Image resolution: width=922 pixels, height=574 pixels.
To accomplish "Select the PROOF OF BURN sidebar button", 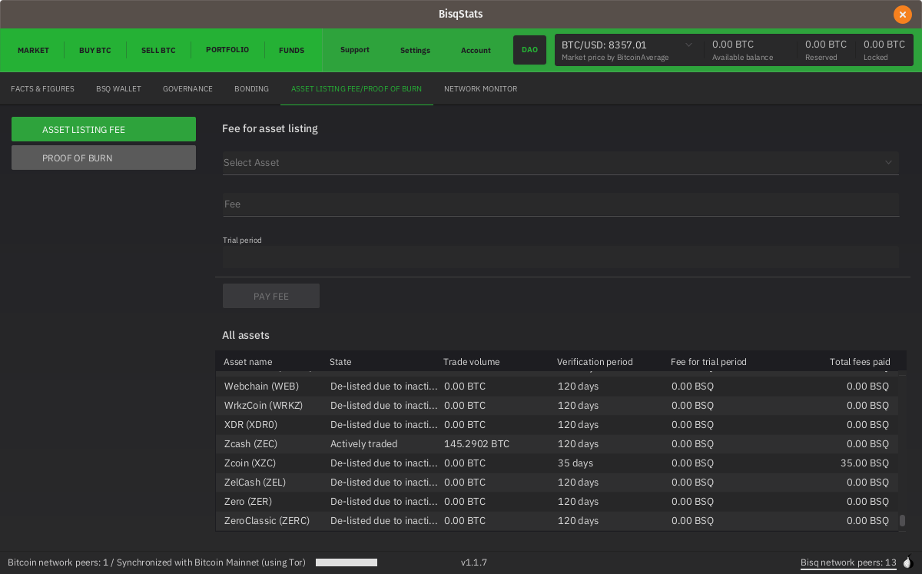I will pos(104,158).
